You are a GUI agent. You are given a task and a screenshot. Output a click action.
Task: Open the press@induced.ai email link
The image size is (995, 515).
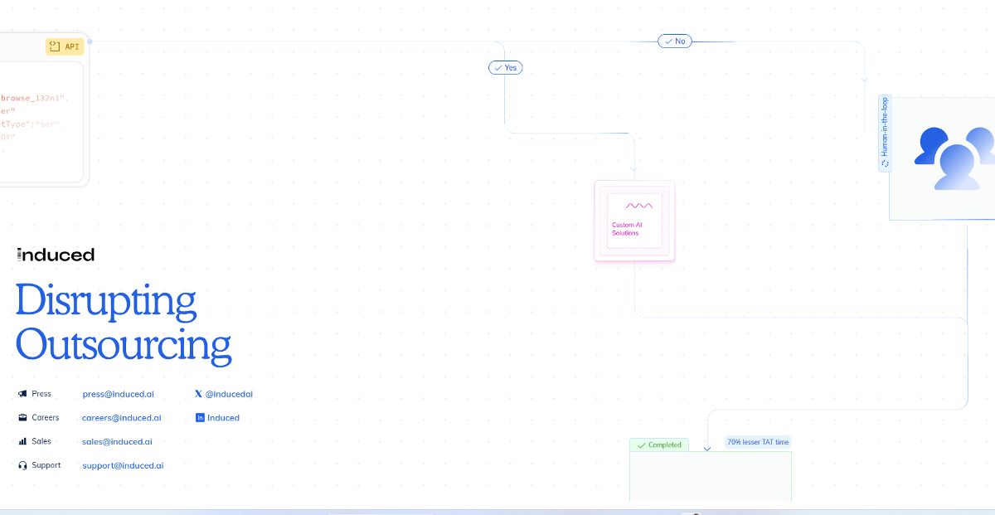tap(118, 394)
